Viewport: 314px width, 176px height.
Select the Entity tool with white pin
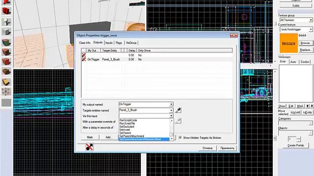click(x=6, y=22)
